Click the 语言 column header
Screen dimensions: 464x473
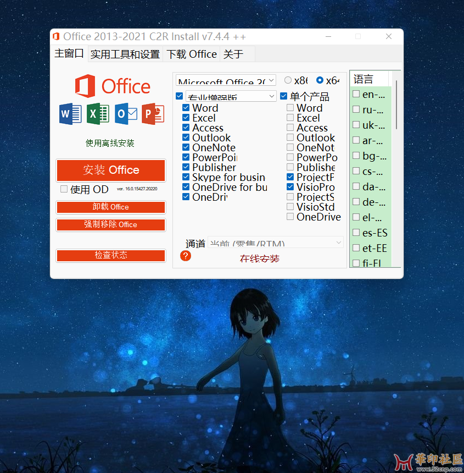pyautogui.click(x=369, y=79)
